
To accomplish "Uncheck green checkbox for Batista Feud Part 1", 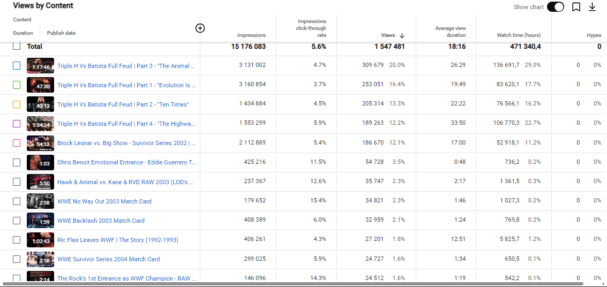I will click(17, 85).
